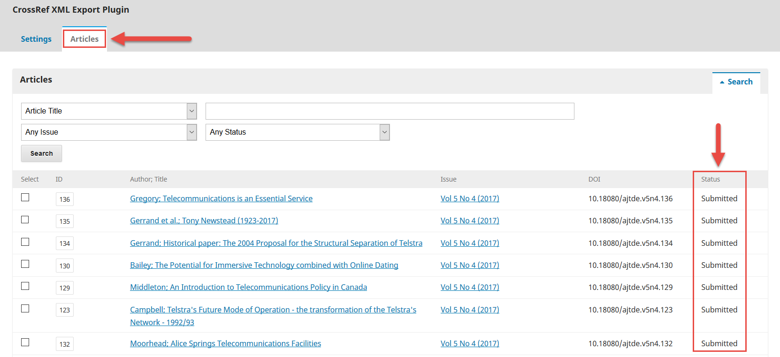Open Vol 5 No 4 issue link for Middleton
Screen dimensions: 780x357
click(x=469, y=288)
